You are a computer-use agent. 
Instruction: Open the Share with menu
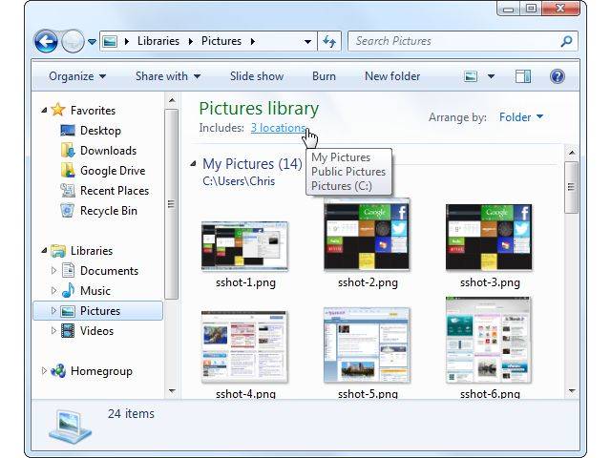[x=168, y=76]
